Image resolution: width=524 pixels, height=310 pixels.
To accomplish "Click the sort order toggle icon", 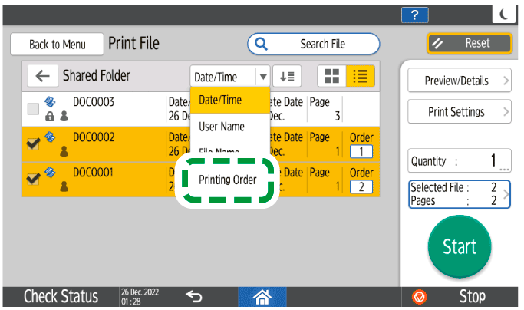I will [x=291, y=76].
